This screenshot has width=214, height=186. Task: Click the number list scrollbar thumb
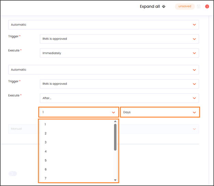[x=115, y=137]
